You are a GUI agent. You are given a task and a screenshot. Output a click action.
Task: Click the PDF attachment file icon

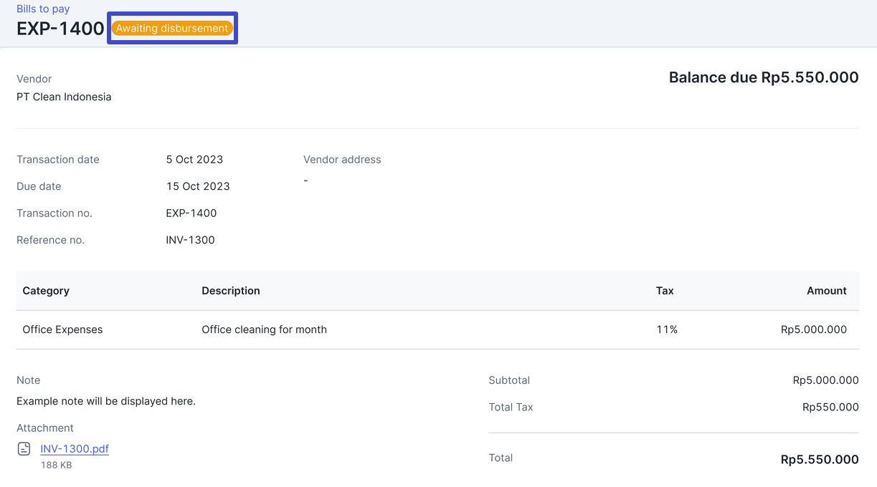click(x=24, y=449)
